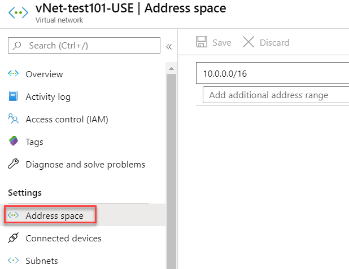Click the Overview icon in the sidebar
Viewport: 349px width, 269px height.
(14, 73)
